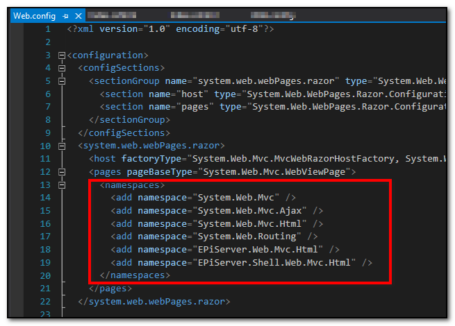
Task: Collapse the namespaces block
Action: (63, 185)
